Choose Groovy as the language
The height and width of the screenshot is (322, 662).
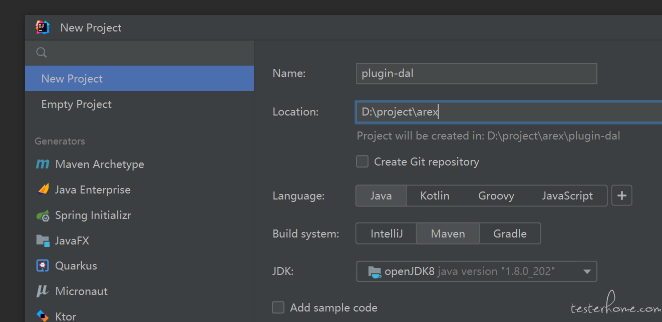pyautogui.click(x=496, y=196)
